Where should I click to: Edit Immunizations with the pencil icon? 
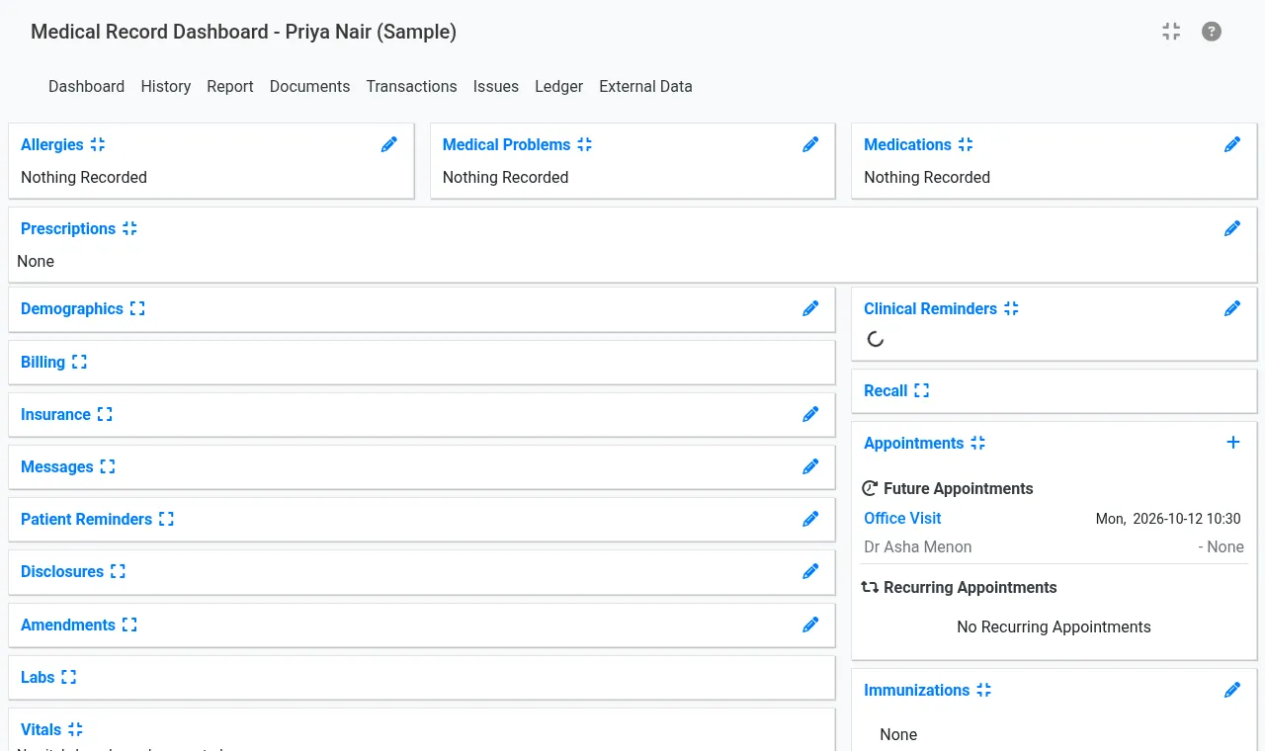click(x=1232, y=690)
